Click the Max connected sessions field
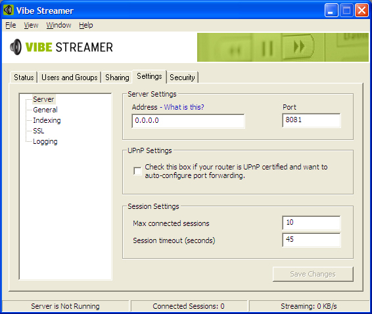Viewport: 372px width, 314px height. click(312, 223)
